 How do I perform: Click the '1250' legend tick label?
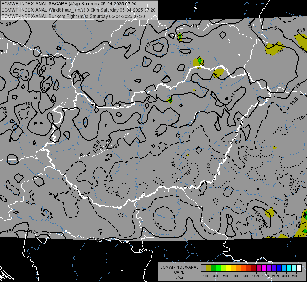coord(256,276)
